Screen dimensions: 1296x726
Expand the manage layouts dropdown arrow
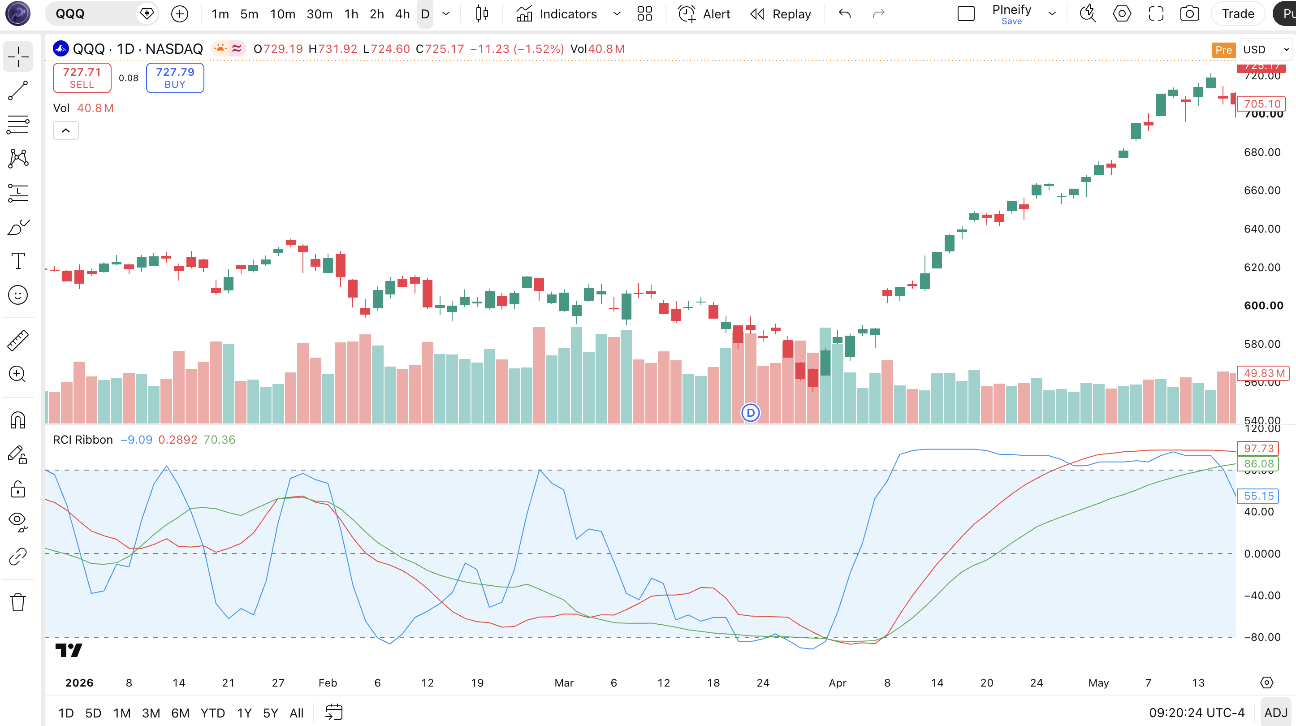click(x=1052, y=13)
